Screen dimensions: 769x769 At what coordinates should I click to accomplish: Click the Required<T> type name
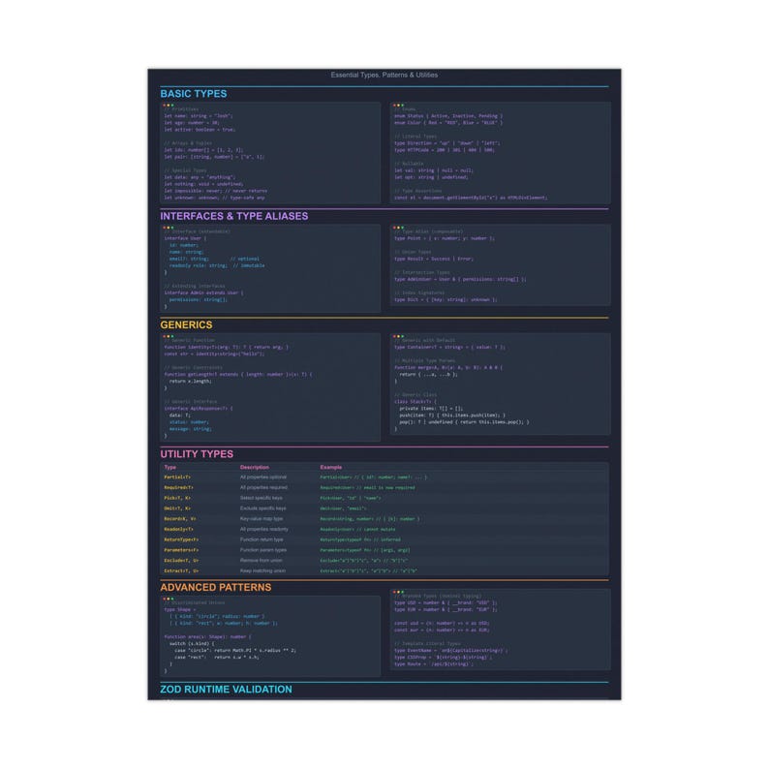pos(178,487)
